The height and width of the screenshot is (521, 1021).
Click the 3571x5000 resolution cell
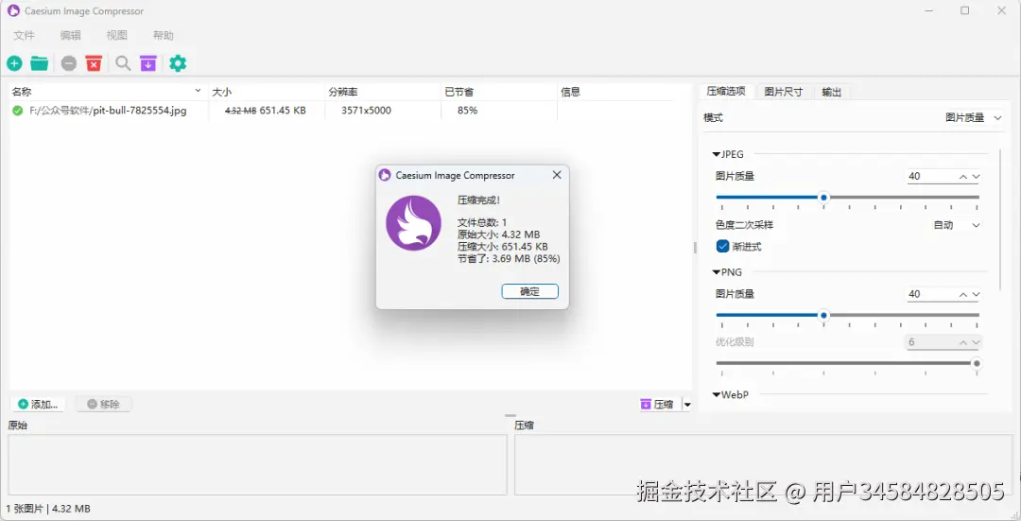point(366,111)
